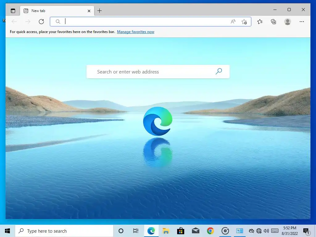Open the network globe tray icon
316x237 pixels.
pyautogui.click(x=259, y=231)
